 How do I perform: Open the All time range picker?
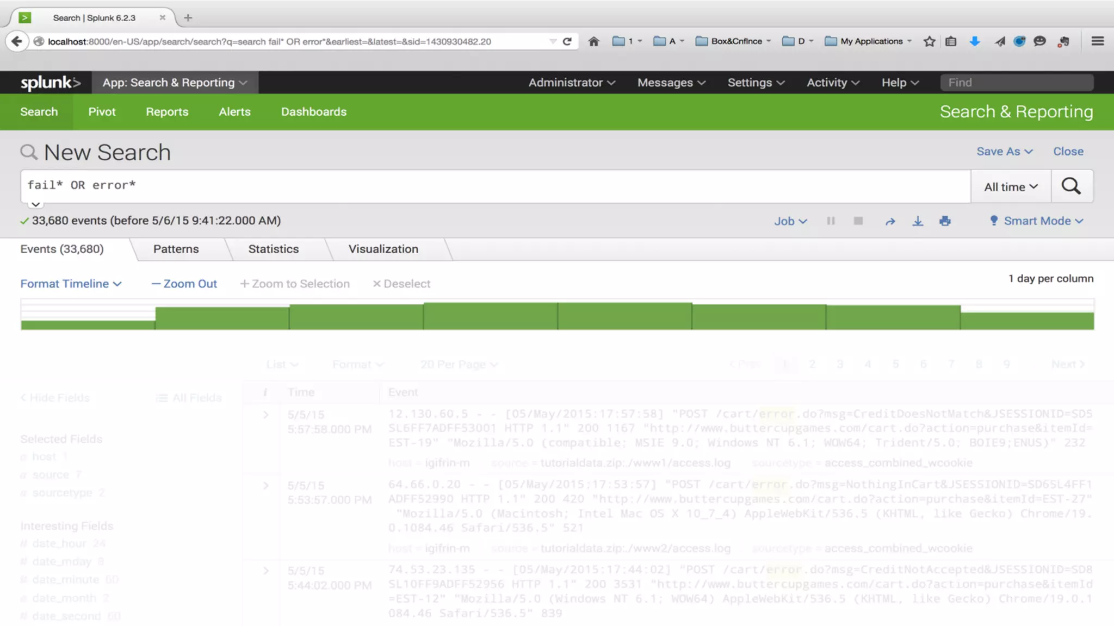[1011, 187]
